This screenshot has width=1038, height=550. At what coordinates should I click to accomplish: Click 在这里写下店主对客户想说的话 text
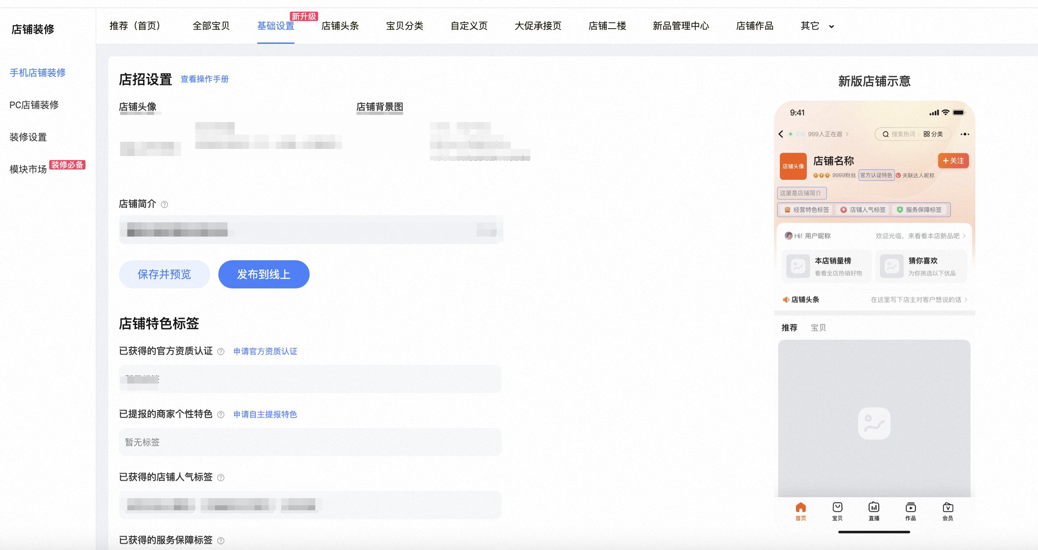pyautogui.click(x=916, y=300)
